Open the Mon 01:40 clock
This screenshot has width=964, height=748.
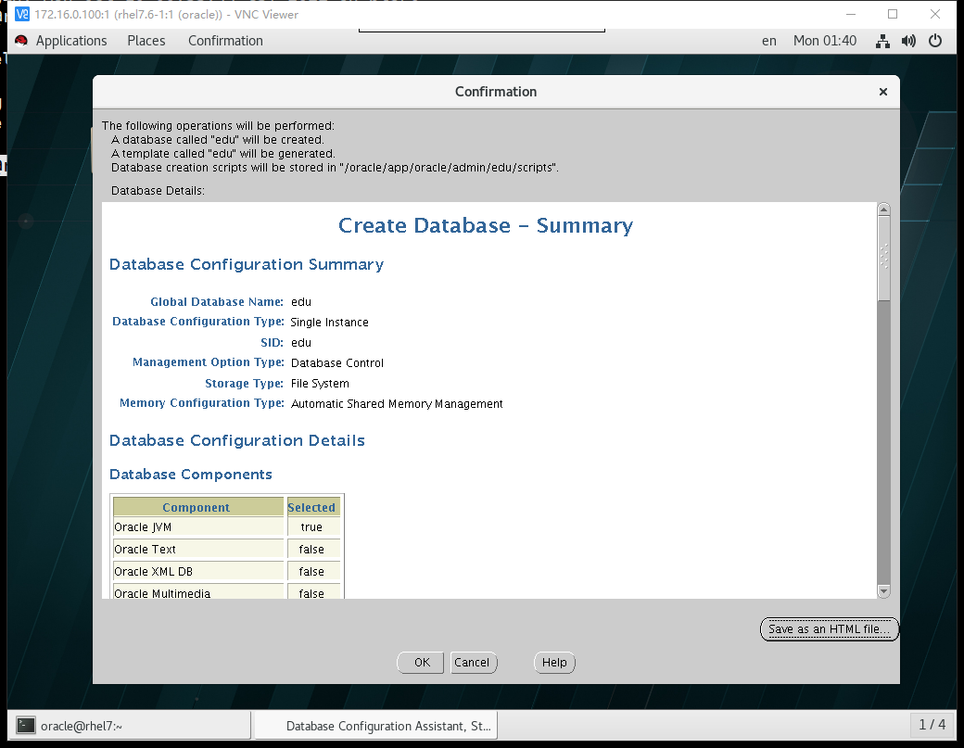(824, 41)
